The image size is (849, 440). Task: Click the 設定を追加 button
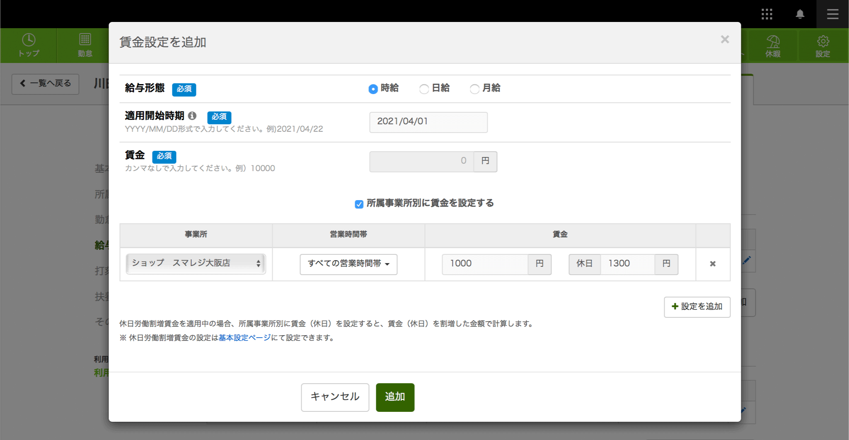click(x=697, y=307)
